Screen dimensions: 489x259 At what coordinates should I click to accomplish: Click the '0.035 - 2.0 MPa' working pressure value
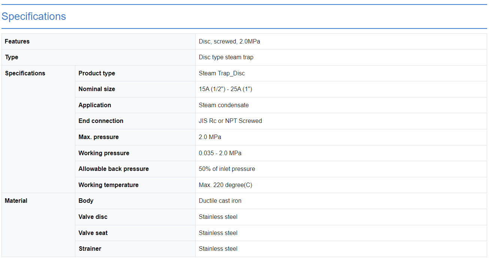(x=220, y=153)
